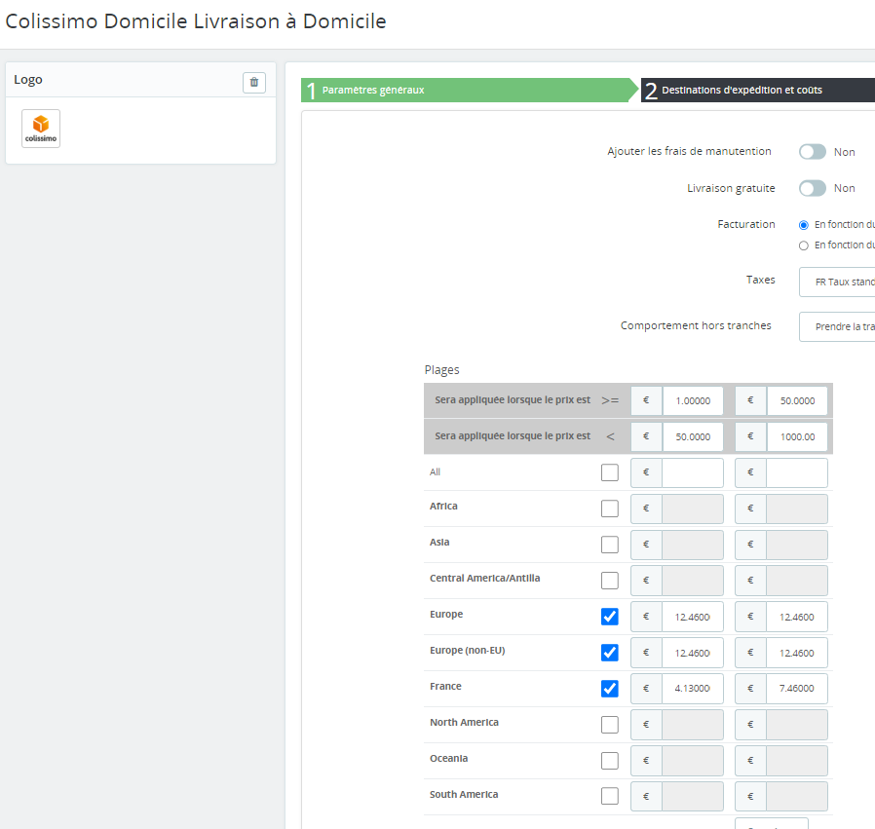Edit Europe first range price 12.4600

tap(693, 617)
